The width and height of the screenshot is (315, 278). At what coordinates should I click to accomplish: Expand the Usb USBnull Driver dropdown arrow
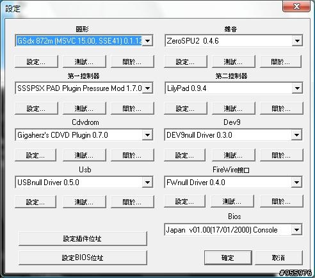click(x=147, y=183)
